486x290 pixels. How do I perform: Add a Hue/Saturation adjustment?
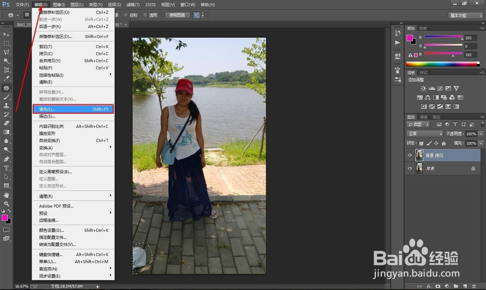pos(420,97)
